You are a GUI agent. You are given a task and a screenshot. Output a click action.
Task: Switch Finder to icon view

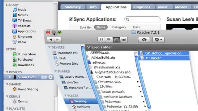click(101, 40)
